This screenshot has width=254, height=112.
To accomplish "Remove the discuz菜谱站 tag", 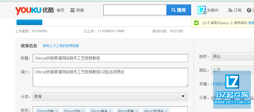I will (166, 111).
